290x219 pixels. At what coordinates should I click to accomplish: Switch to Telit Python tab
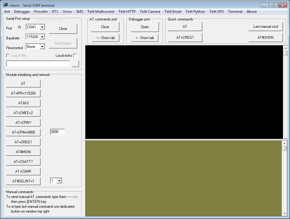point(195,12)
